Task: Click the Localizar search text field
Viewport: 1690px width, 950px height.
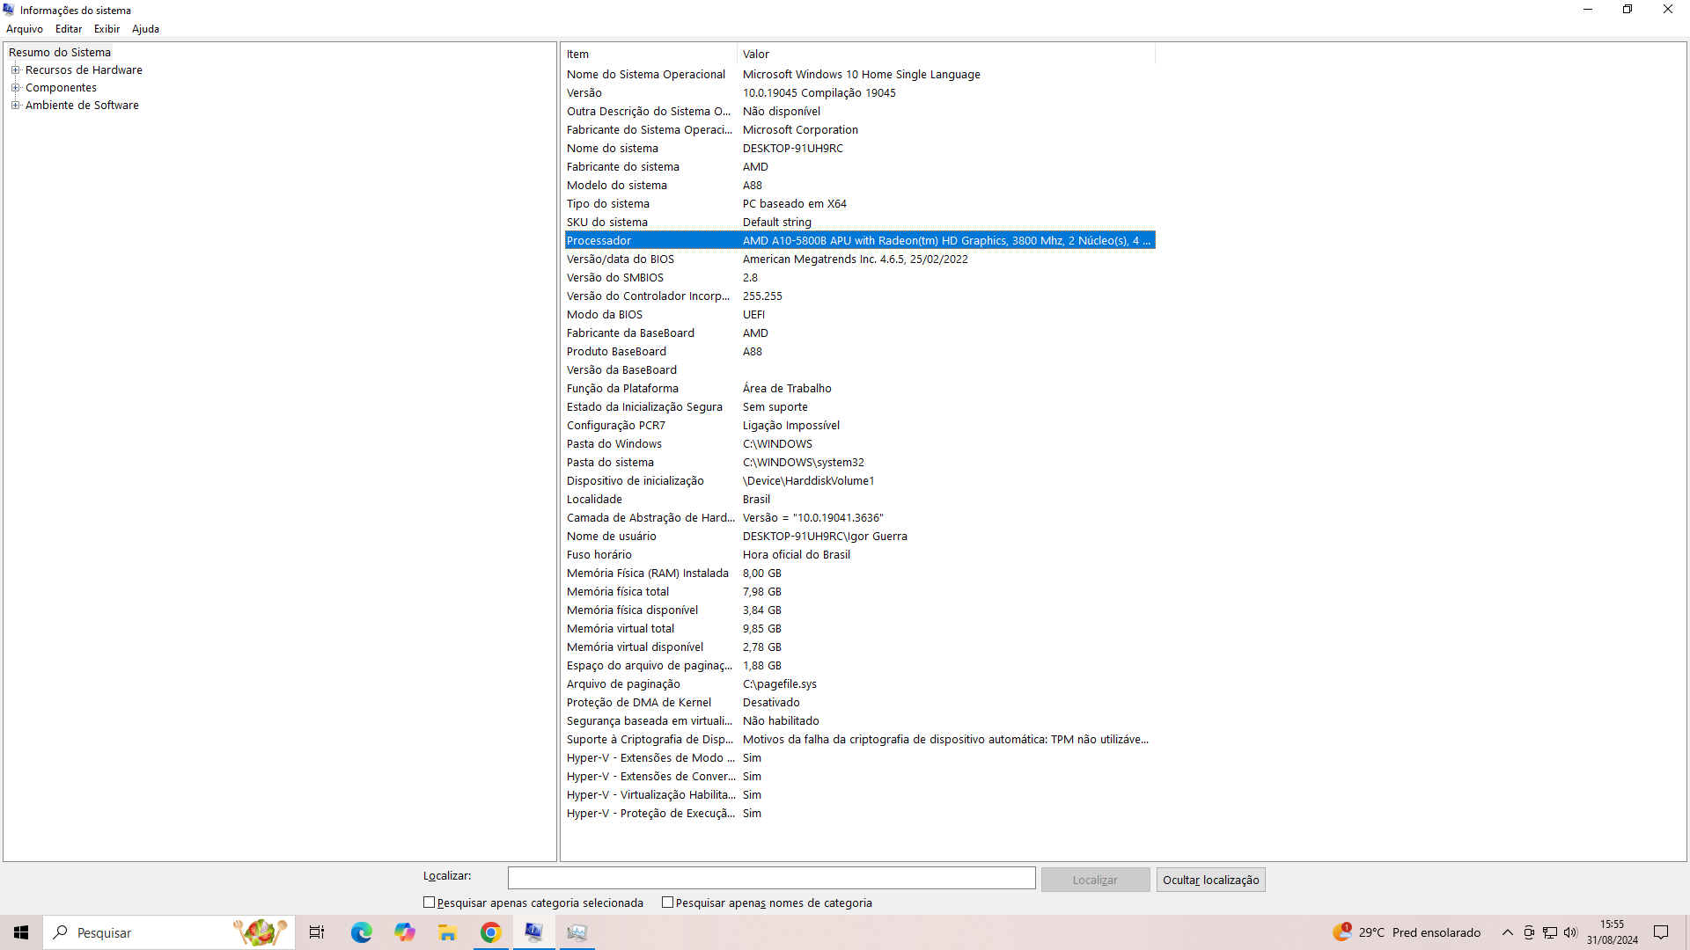Action: click(x=771, y=879)
